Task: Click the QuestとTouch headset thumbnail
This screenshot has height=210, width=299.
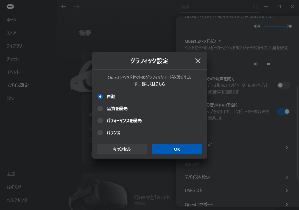Action: pos(98,195)
